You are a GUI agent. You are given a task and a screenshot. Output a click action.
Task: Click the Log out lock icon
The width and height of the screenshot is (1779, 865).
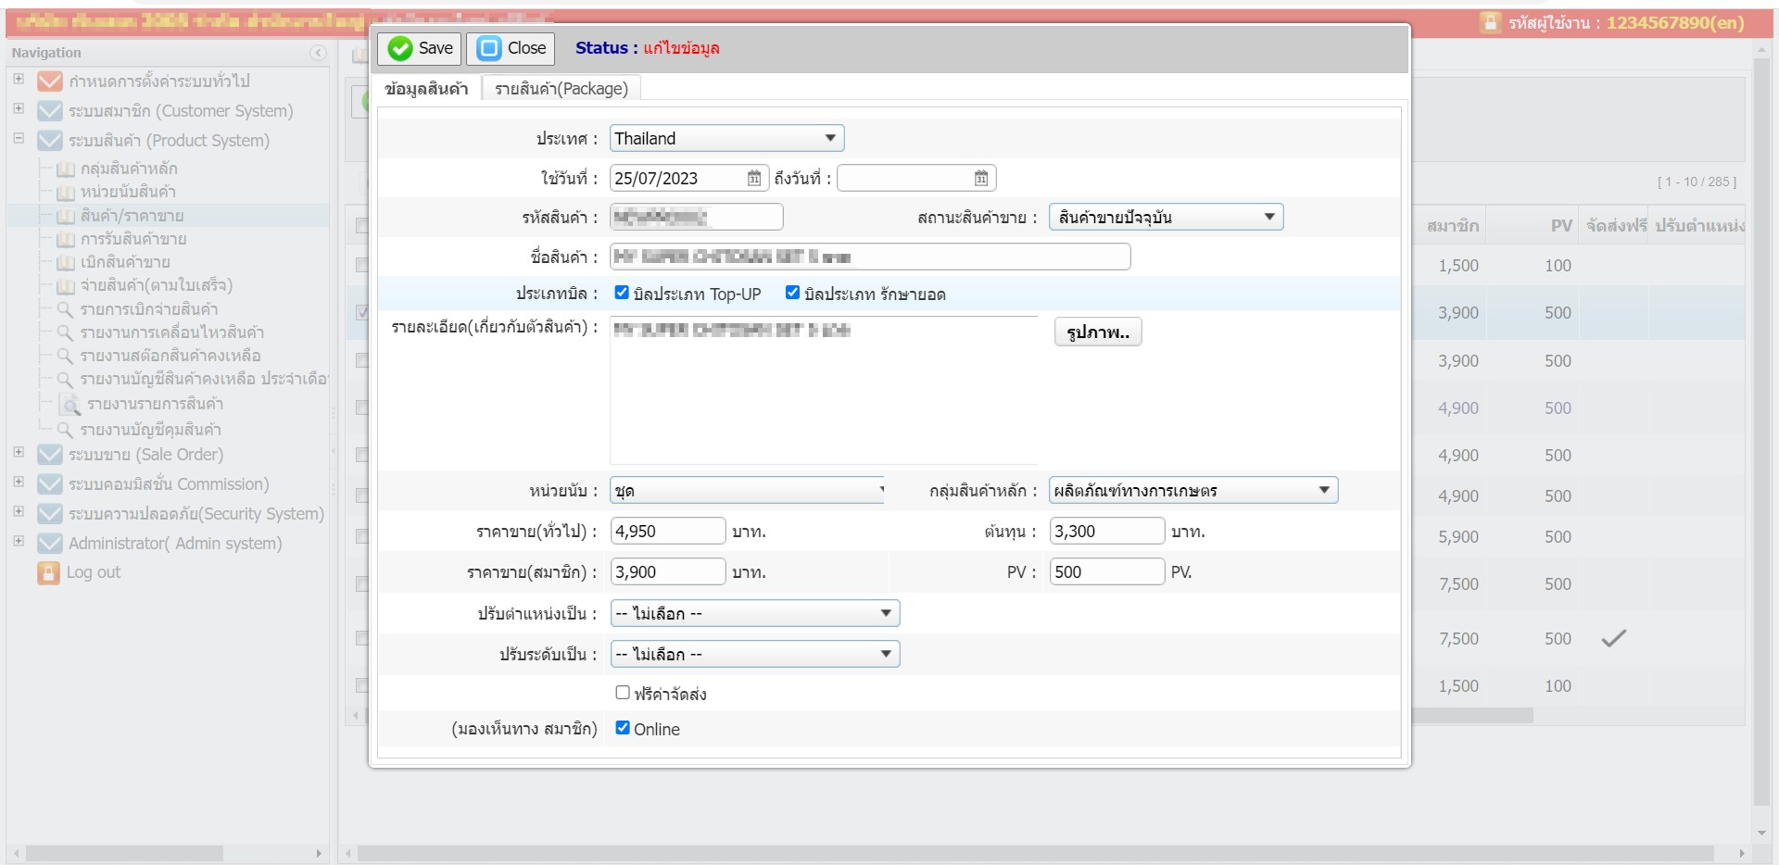pyautogui.click(x=48, y=572)
